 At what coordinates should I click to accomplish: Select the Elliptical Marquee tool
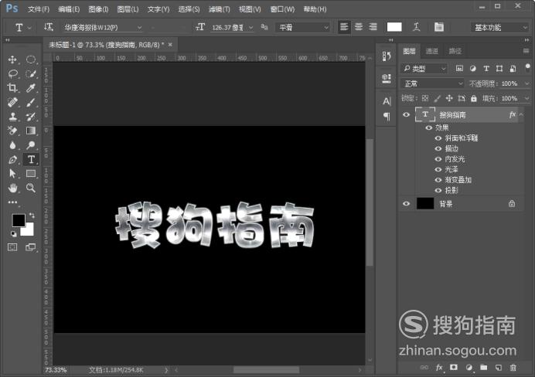31,59
